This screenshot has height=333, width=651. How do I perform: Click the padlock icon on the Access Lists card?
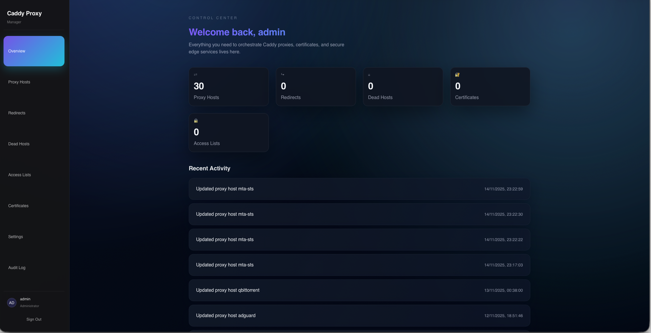tap(196, 121)
